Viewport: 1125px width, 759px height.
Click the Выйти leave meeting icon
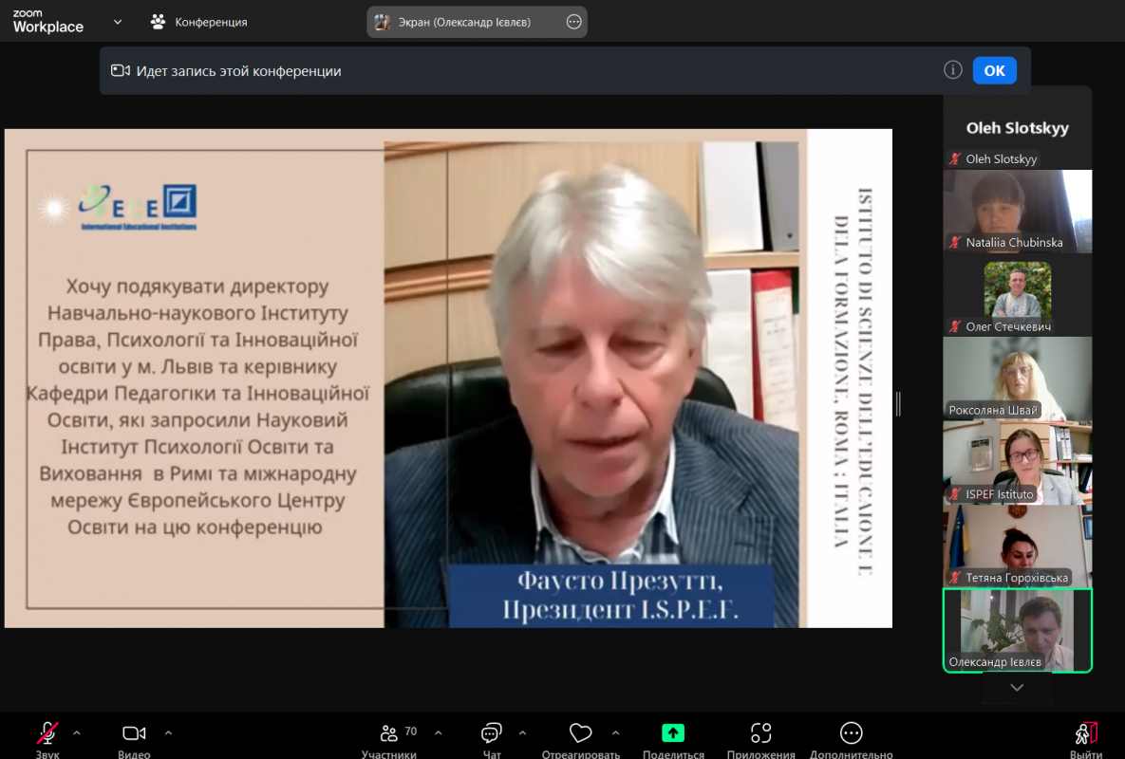pos(1085,733)
